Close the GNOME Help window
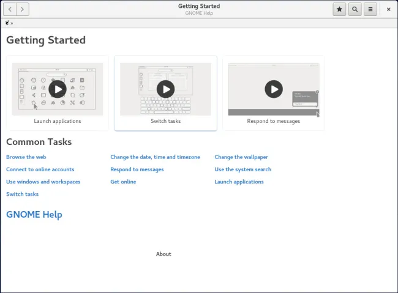This screenshot has height=293, width=398. (x=388, y=9)
